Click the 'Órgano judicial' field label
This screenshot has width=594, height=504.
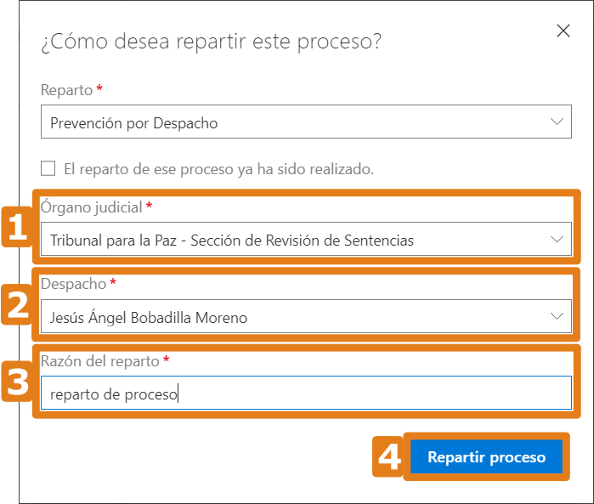tap(92, 207)
